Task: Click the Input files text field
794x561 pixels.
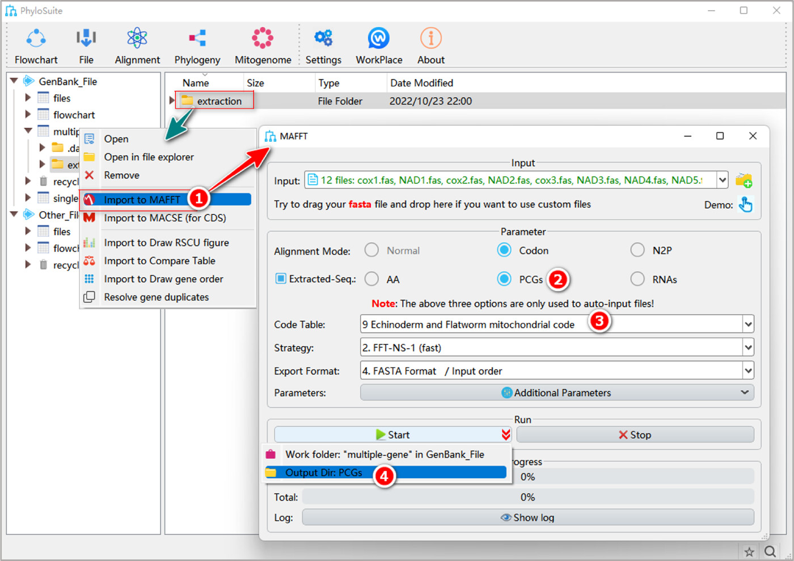Action: click(510, 180)
